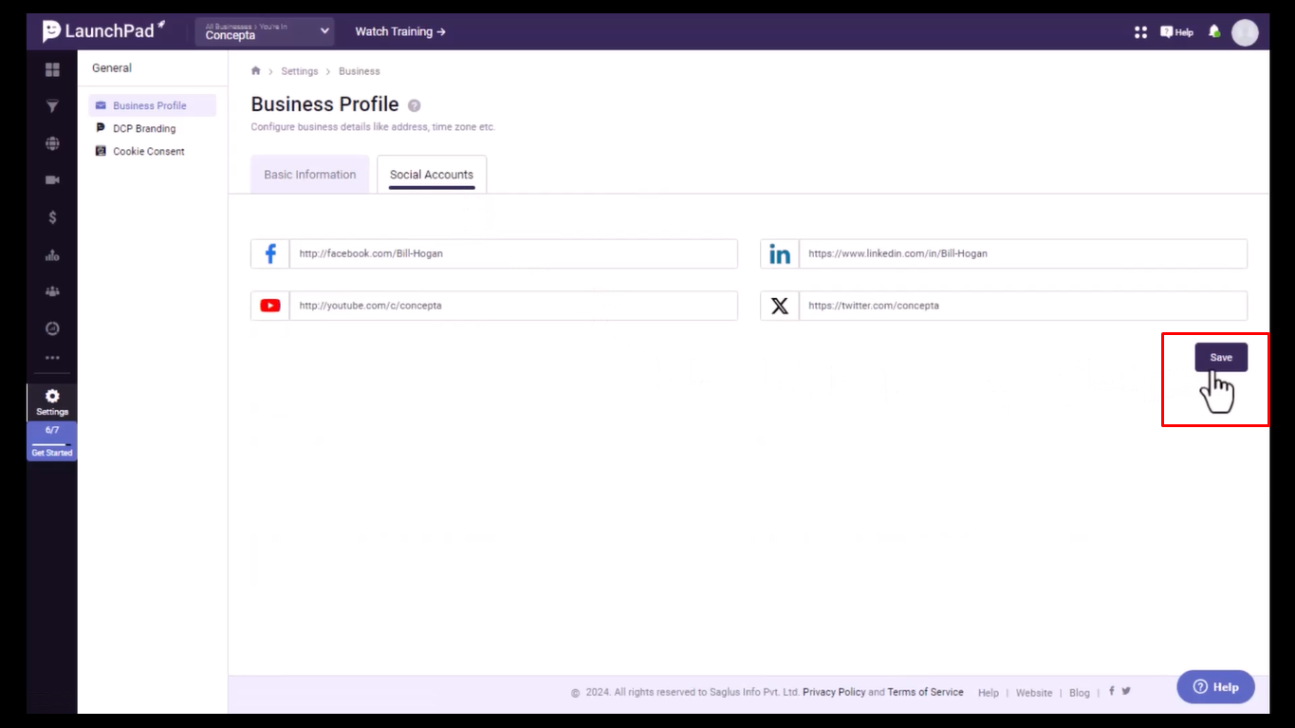Click the General panel heading
The image size is (1295, 728).
(112, 68)
